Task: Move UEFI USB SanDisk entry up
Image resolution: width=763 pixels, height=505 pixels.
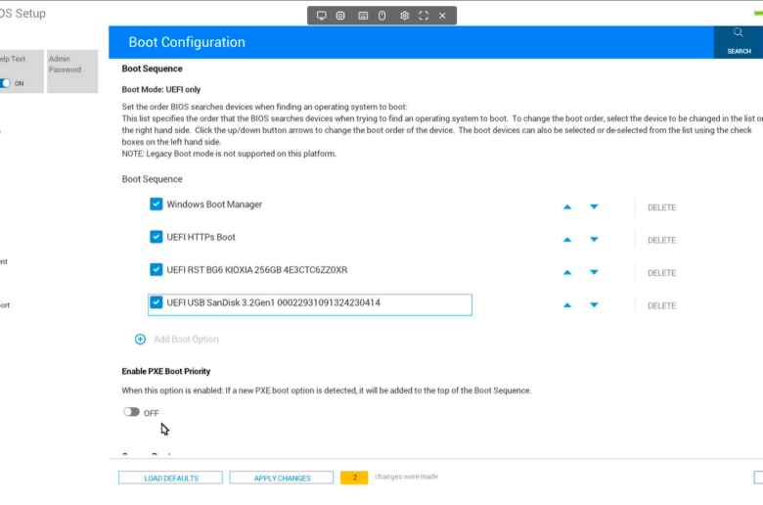Action: 567,305
